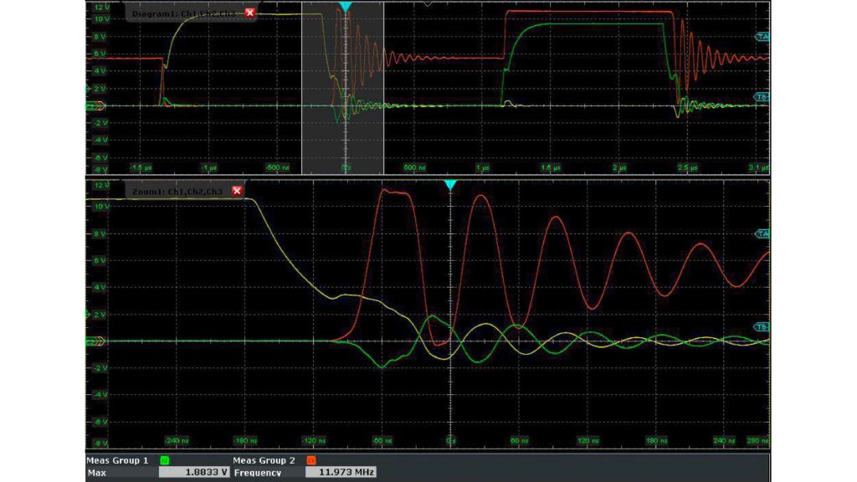Select the Meas Group 1 green source icon
The image size is (857, 482).
[164, 459]
